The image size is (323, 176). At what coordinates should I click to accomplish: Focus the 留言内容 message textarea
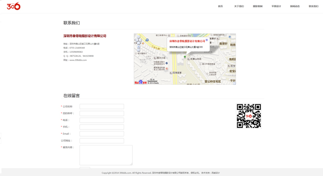106,155
